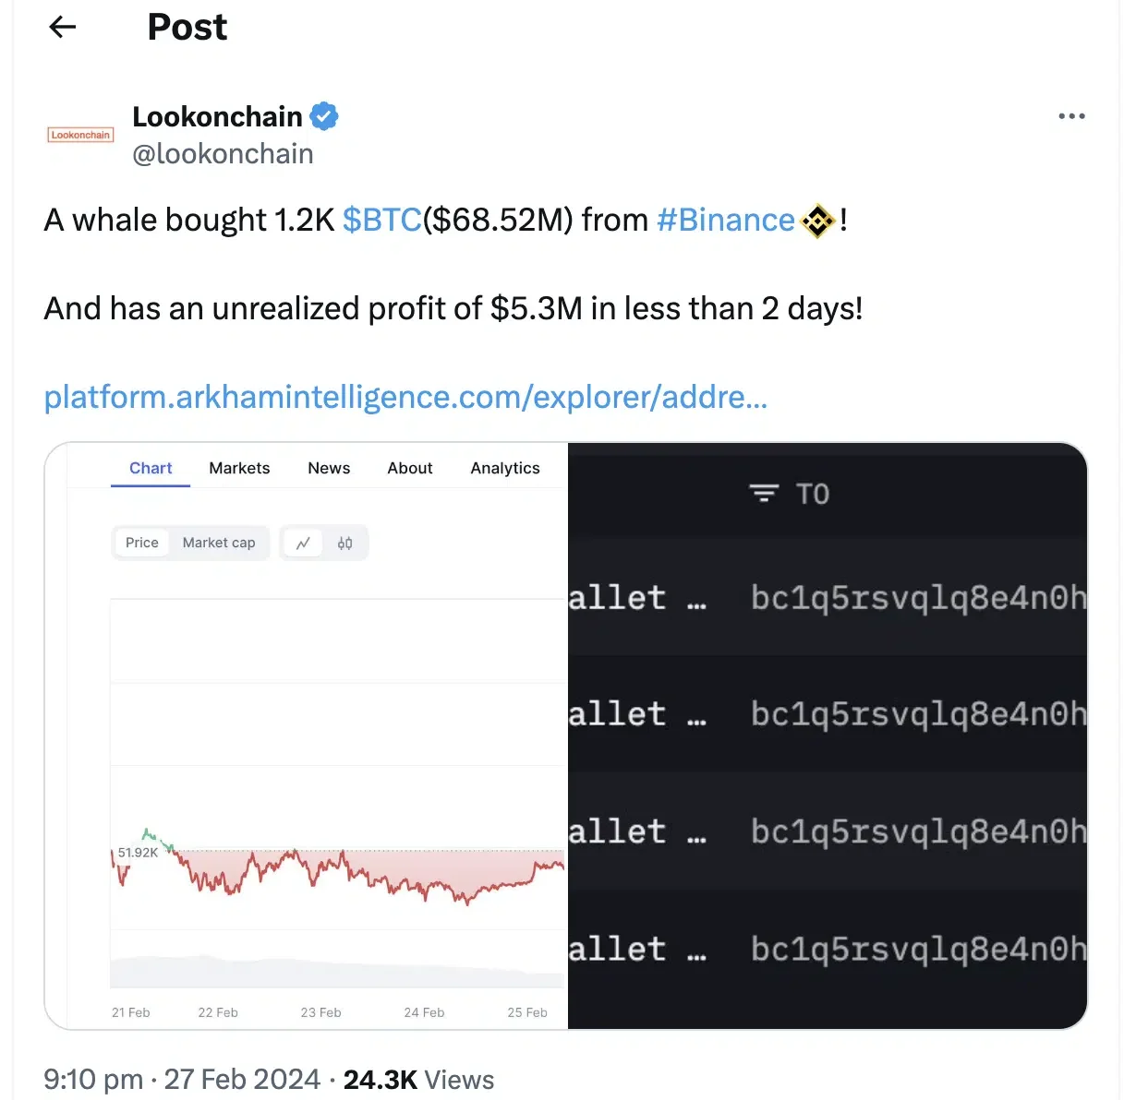
Task: Open the Analytics tab
Action: click(505, 468)
